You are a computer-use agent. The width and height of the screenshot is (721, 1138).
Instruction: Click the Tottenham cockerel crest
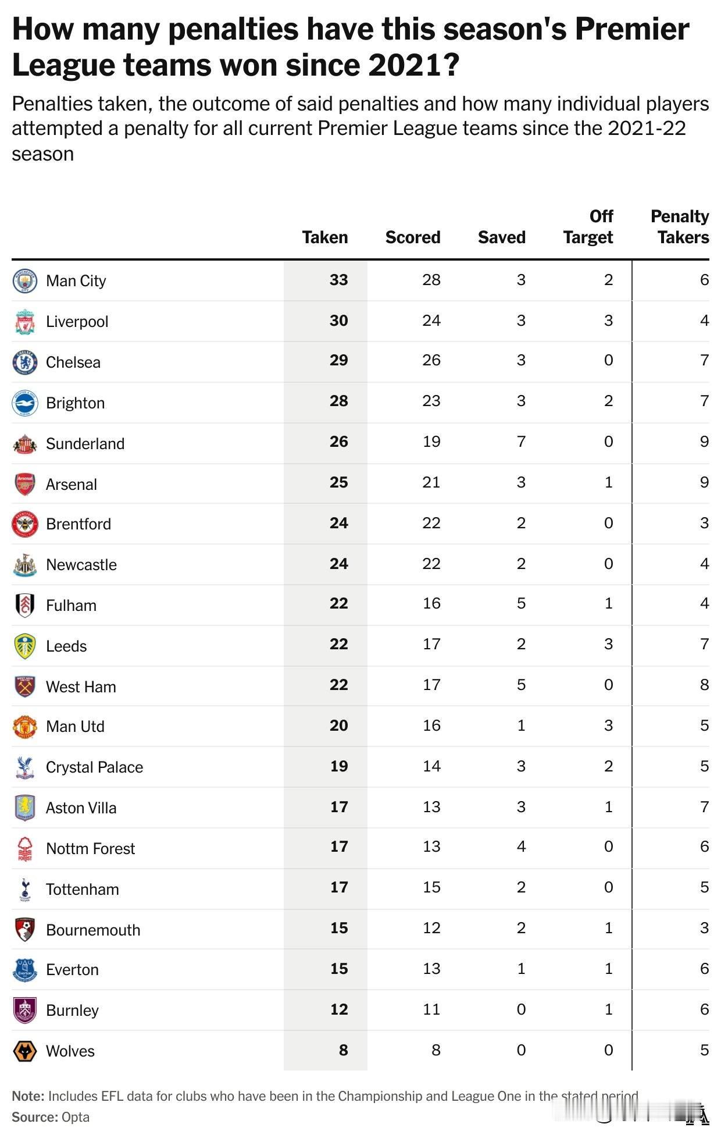(25, 889)
